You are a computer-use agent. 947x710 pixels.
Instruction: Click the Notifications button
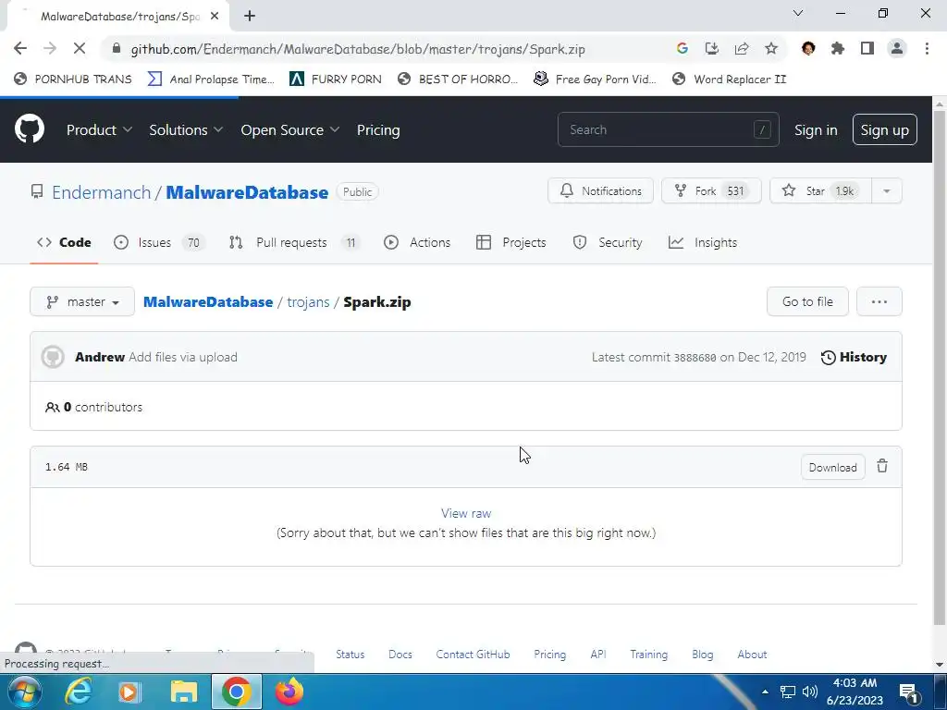pyautogui.click(x=600, y=190)
